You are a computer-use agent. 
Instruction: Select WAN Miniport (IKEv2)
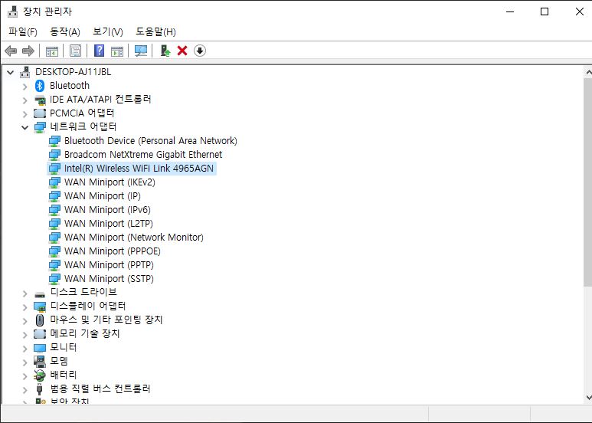110,182
